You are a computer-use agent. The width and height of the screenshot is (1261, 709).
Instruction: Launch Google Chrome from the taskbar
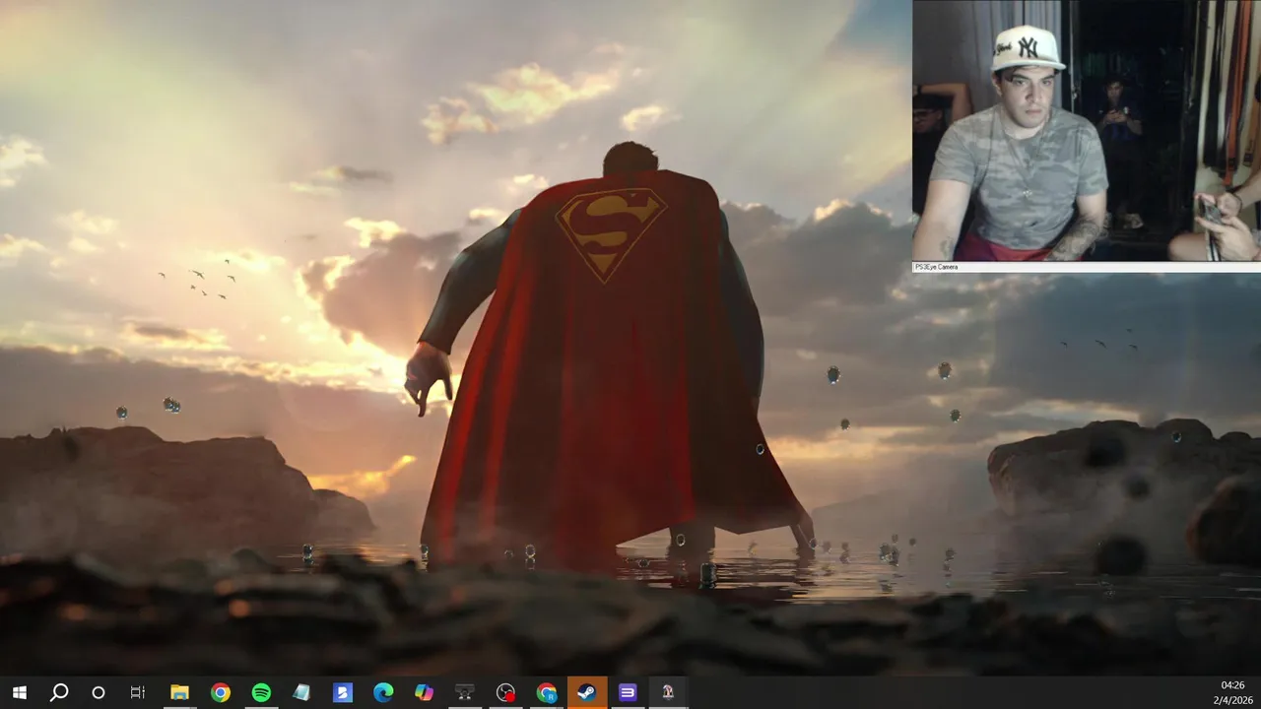(x=221, y=692)
